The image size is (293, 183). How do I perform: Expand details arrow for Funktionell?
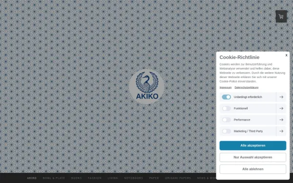tap(281, 108)
